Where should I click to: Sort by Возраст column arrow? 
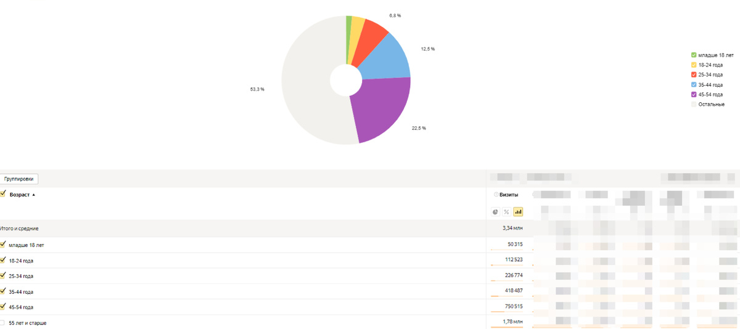point(34,195)
